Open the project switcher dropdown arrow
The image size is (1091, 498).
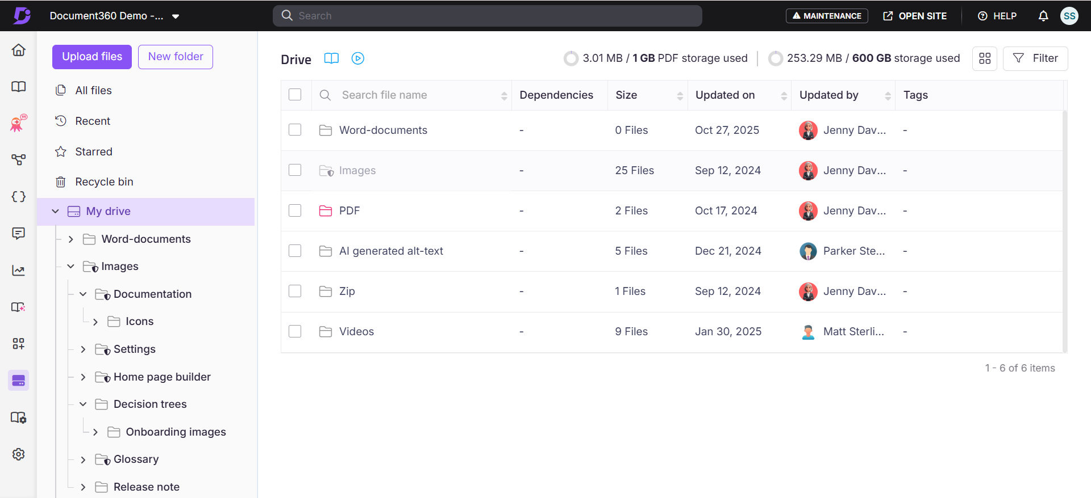176,16
